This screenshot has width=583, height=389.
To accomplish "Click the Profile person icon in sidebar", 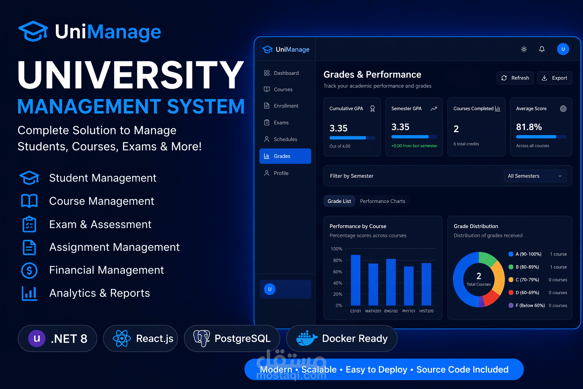I will click(267, 173).
